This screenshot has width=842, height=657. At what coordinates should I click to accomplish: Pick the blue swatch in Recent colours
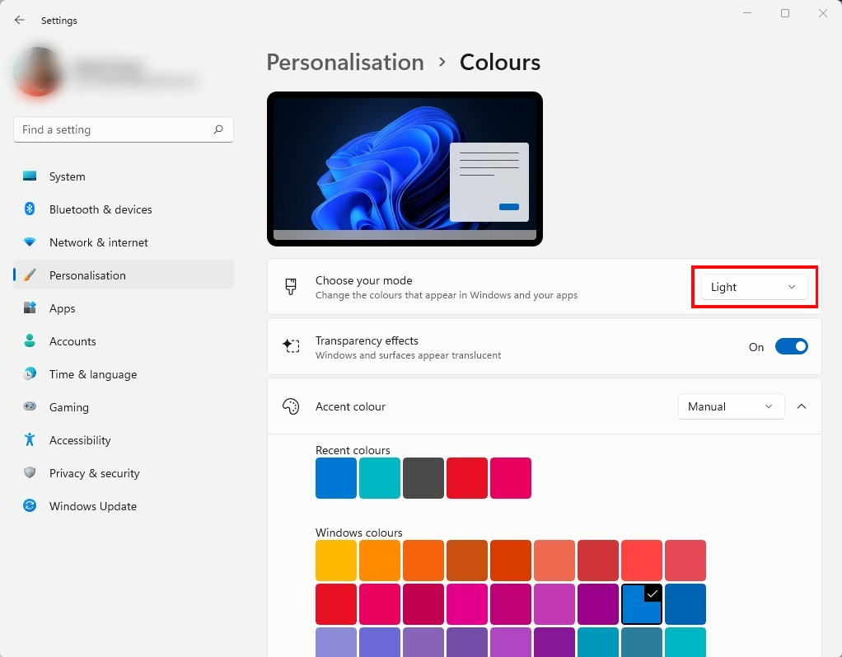(x=336, y=478)
